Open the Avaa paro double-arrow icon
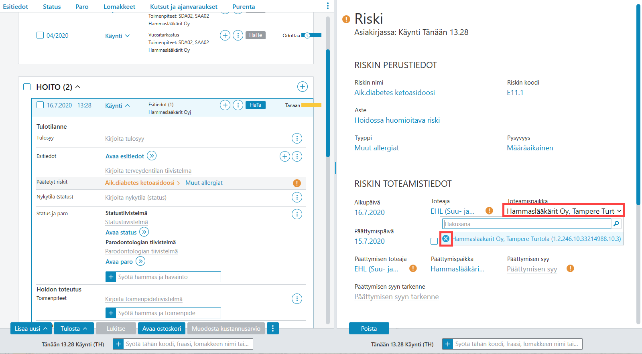Screen dimensions: 642x354 tap(140, 261)
